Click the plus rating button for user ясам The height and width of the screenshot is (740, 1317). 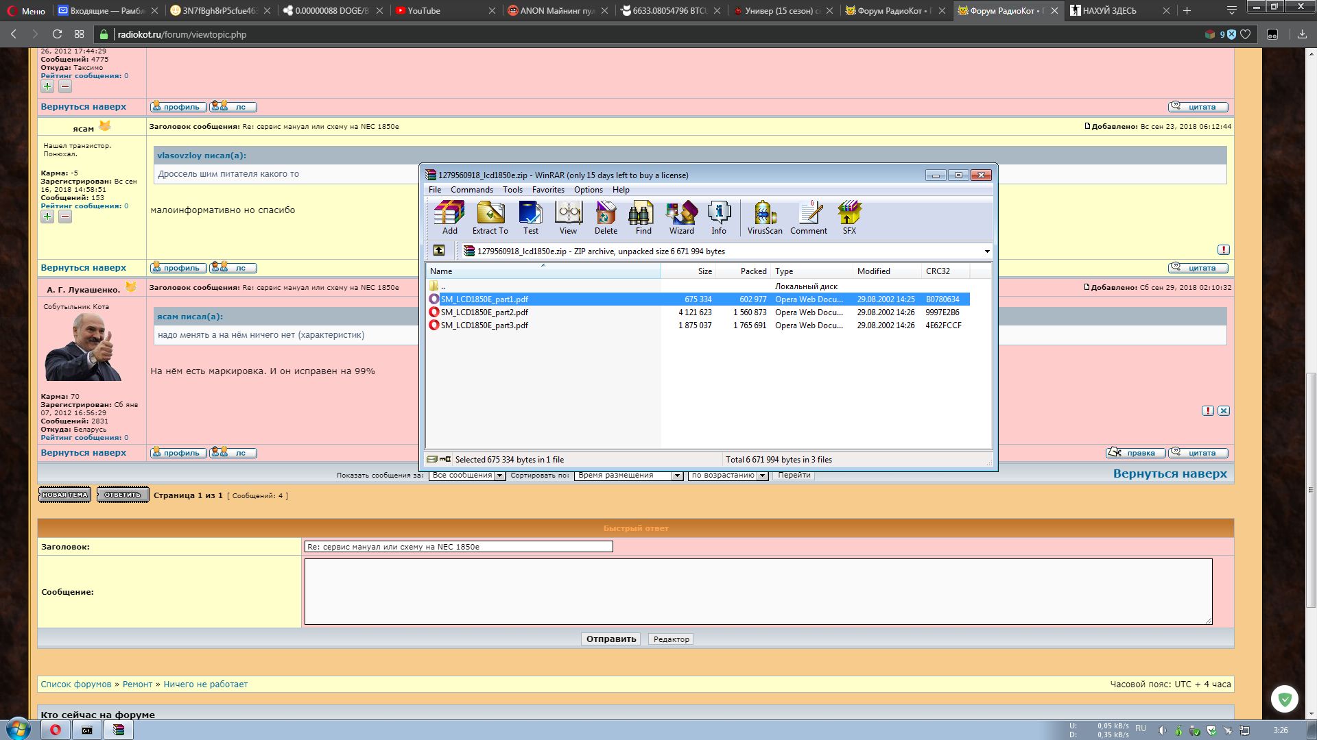[x=47, y=217]
